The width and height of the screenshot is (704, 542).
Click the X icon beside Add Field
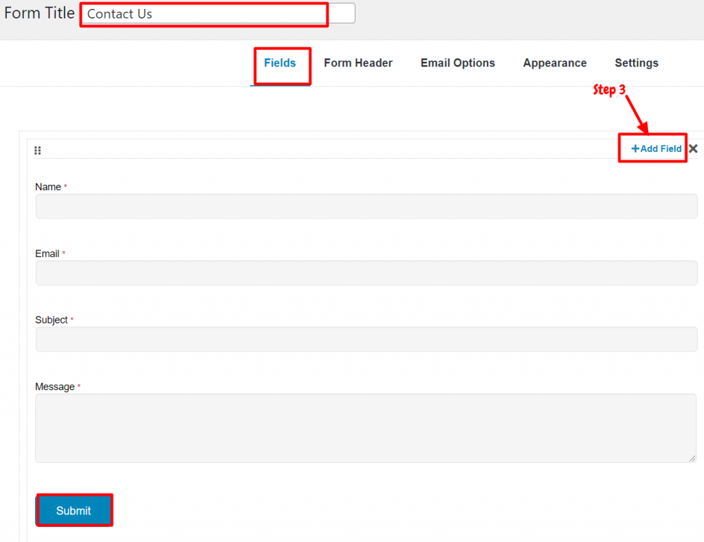693,148
